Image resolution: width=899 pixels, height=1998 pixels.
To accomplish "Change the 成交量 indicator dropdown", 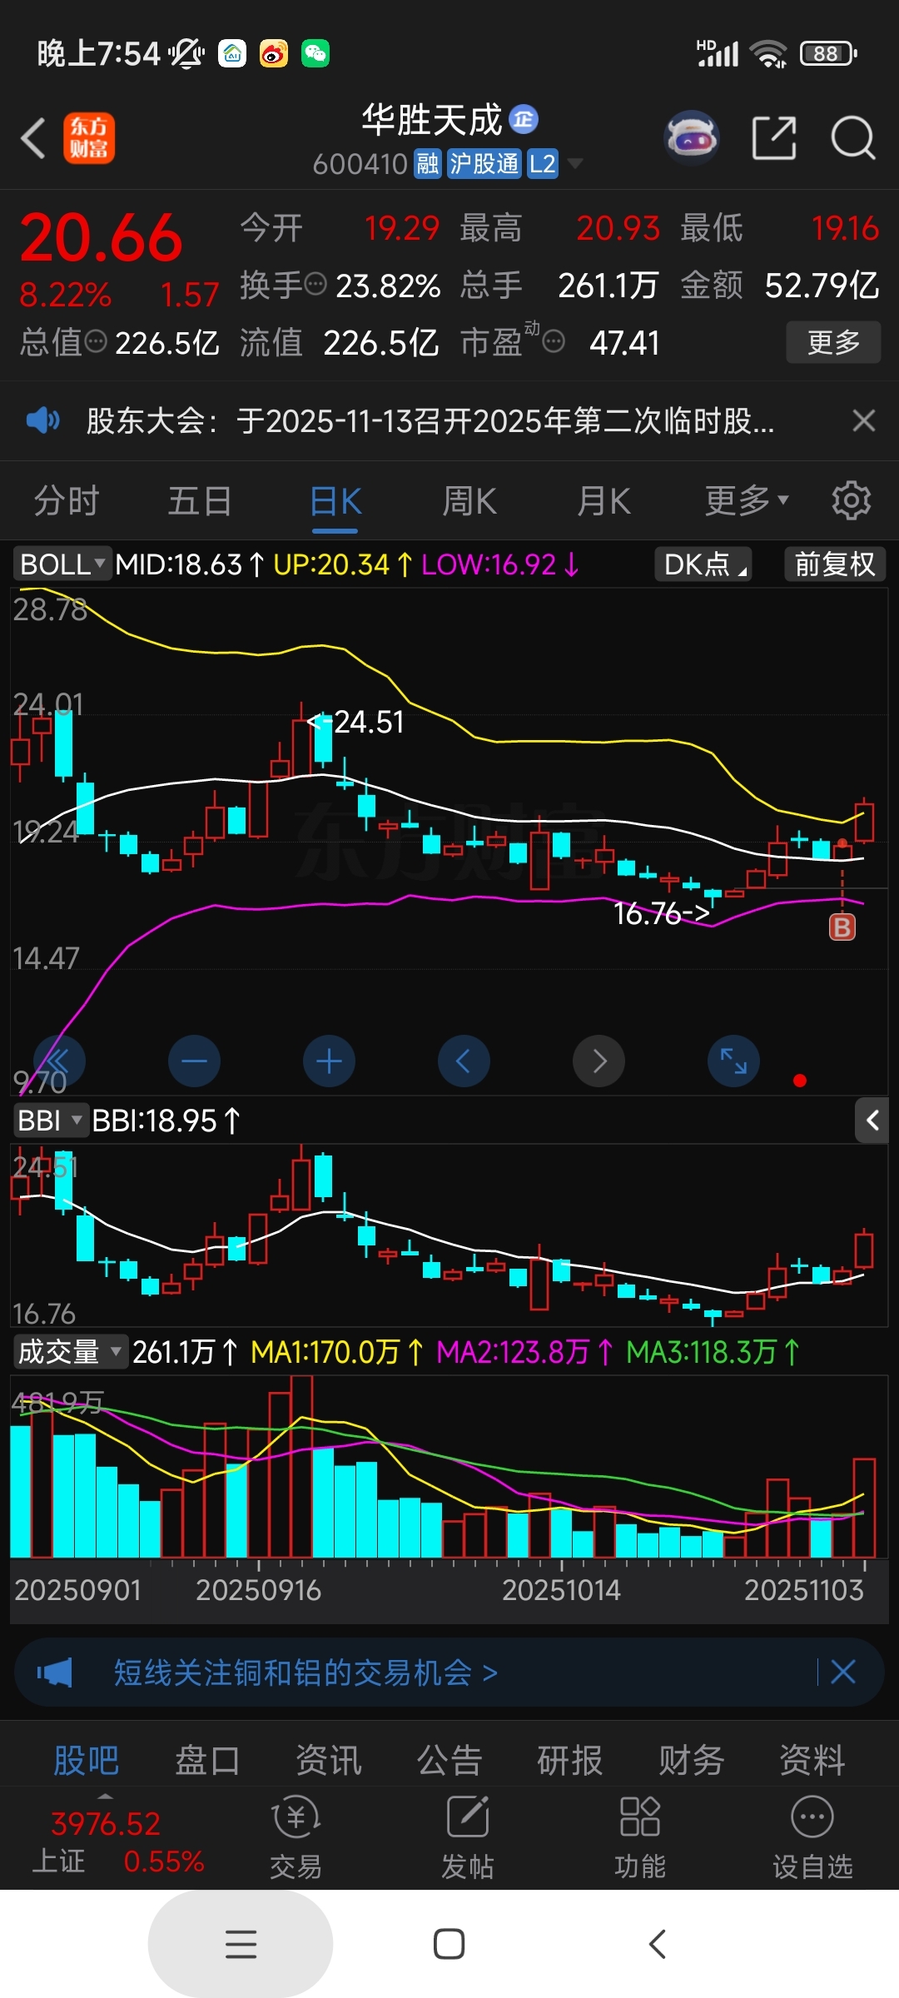I will click(70, 1351).
